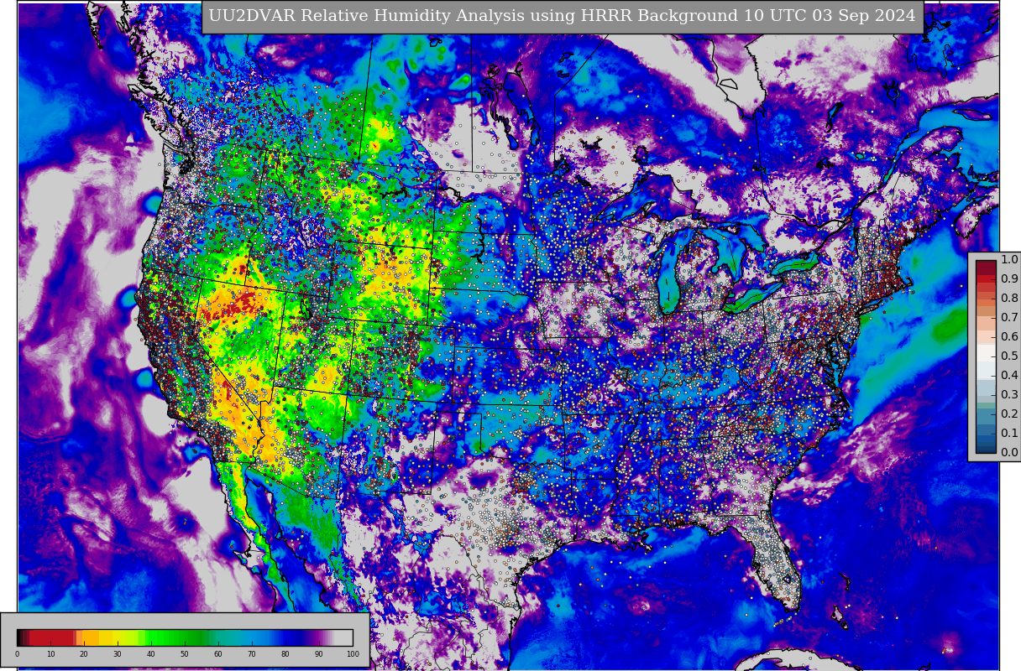Click the 70 tick label on humidity colorbar
1021x671 pixels.
(x=252, y=655)
